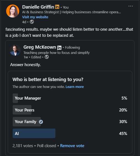Click Remove vote on the poll
This screenshot has width=140, height=156.
[x=72, y=146]
